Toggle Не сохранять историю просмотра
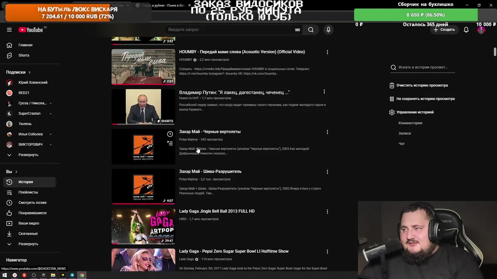Screen dimensions: 497x279 (x=422, y=99)
